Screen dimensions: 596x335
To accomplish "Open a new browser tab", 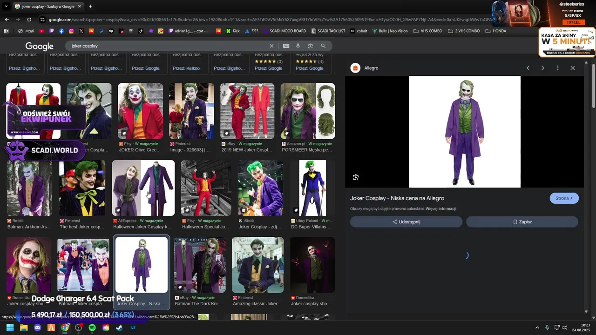I will (x=90, y=7).
